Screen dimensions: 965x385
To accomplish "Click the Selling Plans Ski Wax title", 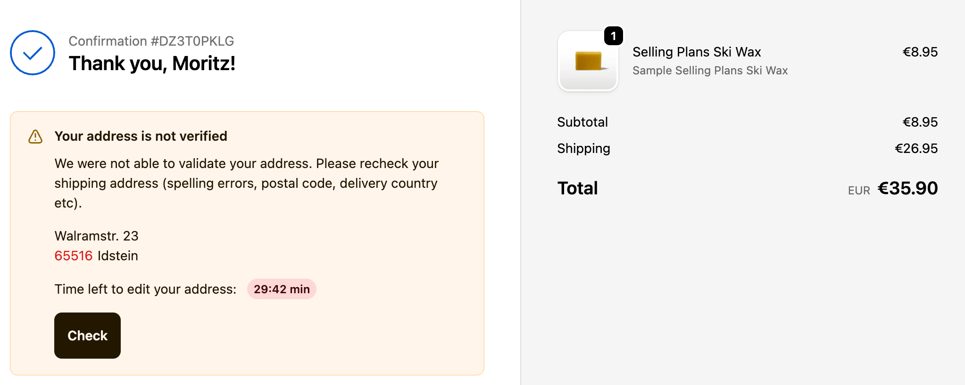I will (x=697, y=52).
